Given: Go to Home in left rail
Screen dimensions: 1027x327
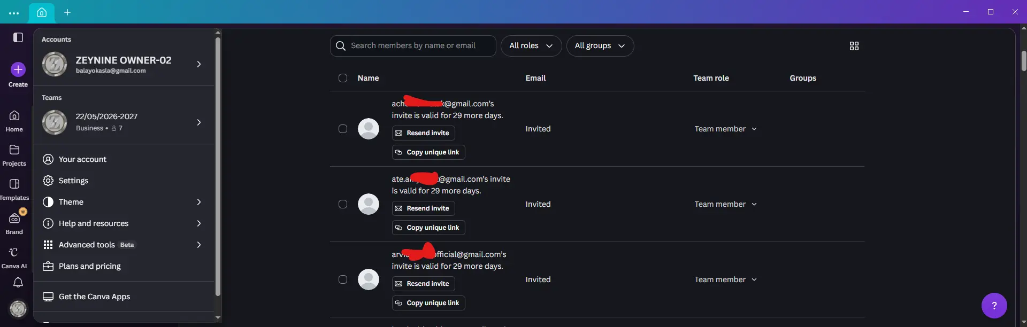Looking at the screenshot, I should 14,121.
